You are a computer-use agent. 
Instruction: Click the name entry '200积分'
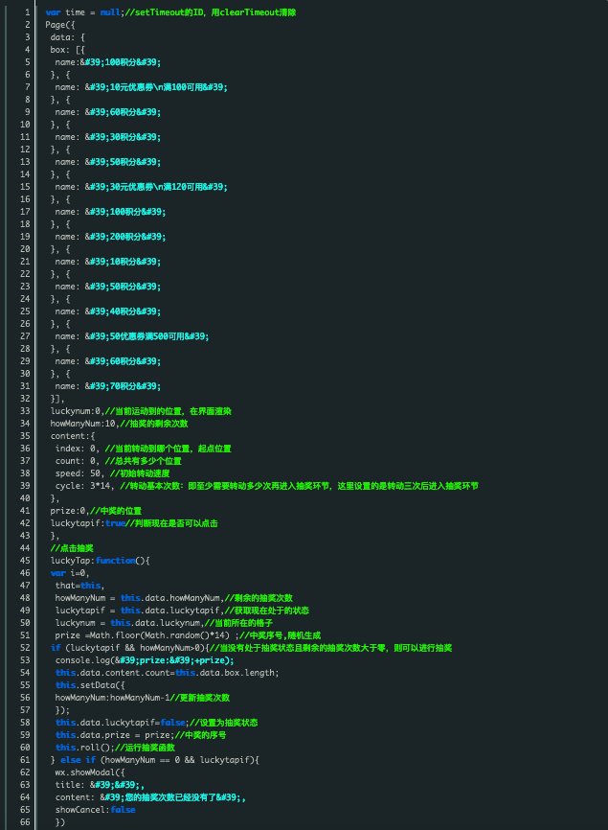coord(110,237)
